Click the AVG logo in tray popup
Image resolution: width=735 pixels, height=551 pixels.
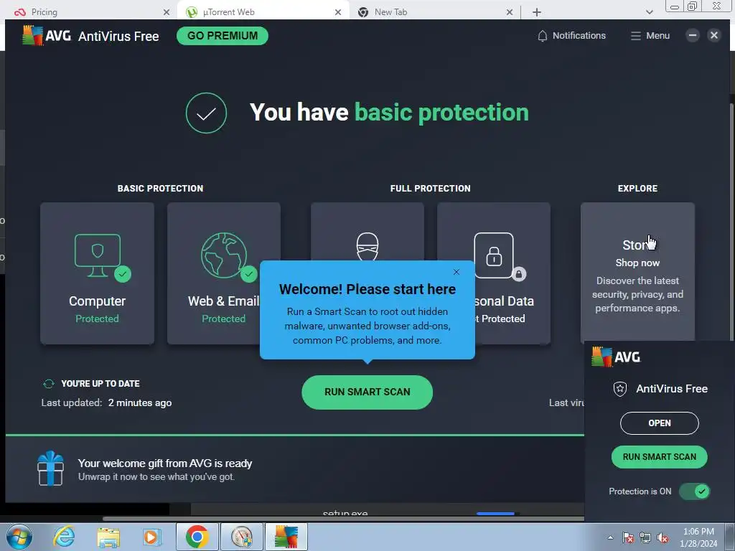point(616,357)
